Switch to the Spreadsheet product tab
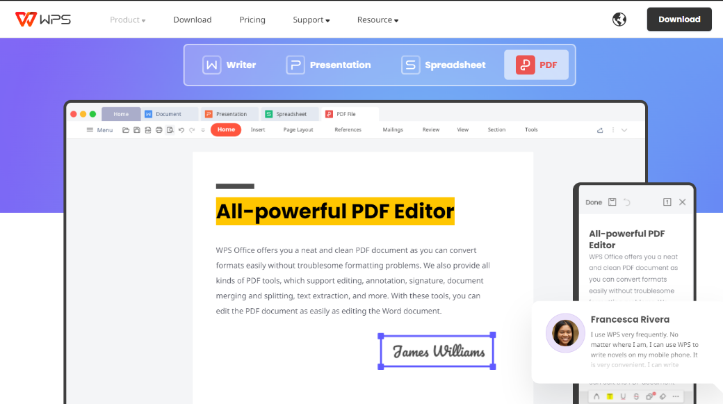723x404 pixels. [443, 65]
